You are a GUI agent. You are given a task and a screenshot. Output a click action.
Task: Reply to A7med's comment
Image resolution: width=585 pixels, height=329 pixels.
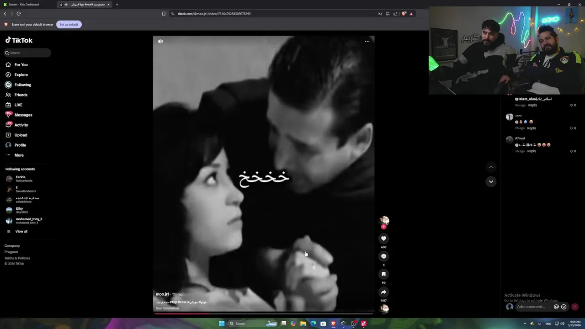click(532, 151)
